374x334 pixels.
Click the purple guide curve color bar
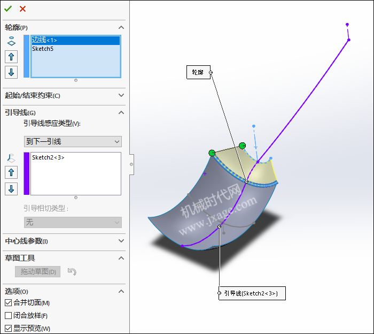tap(27, 173)
